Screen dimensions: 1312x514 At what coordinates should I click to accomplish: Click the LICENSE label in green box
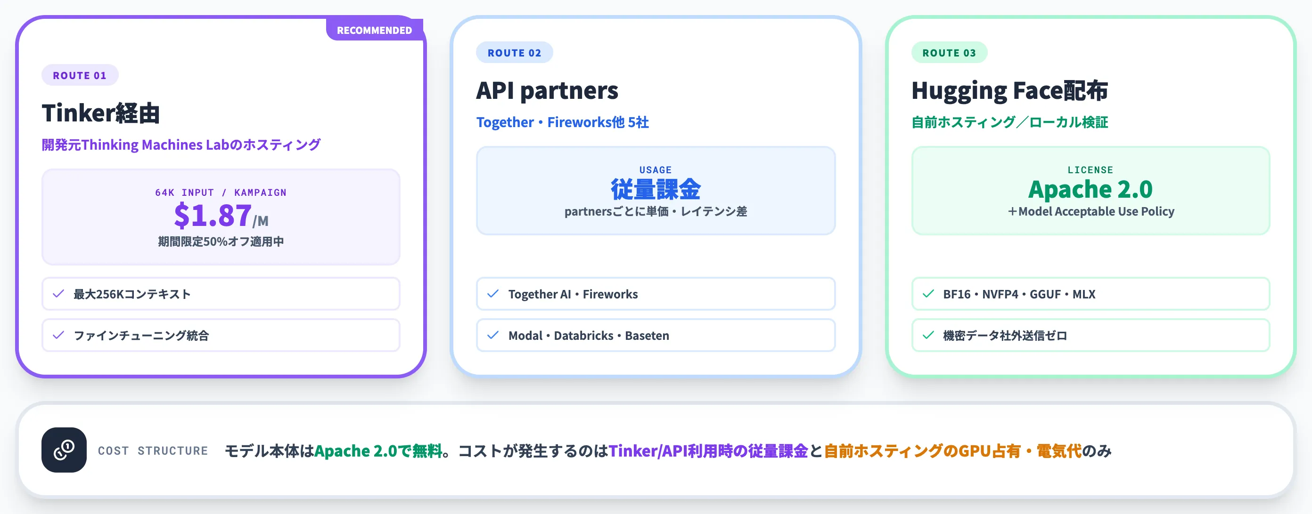1091,170
